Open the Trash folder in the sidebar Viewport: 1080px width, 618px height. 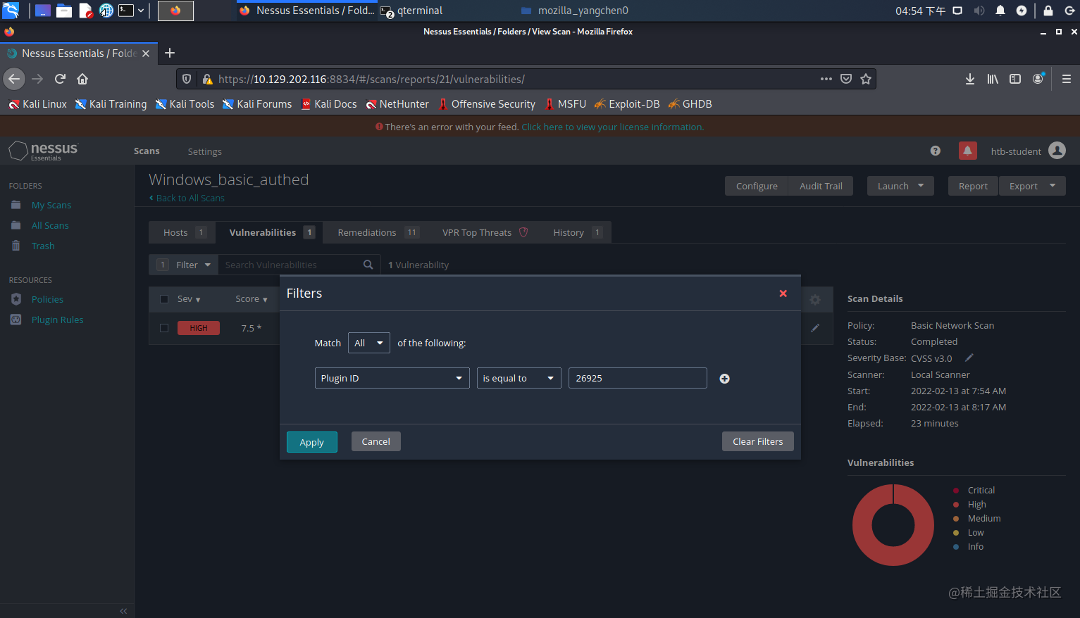coord(43,246)
